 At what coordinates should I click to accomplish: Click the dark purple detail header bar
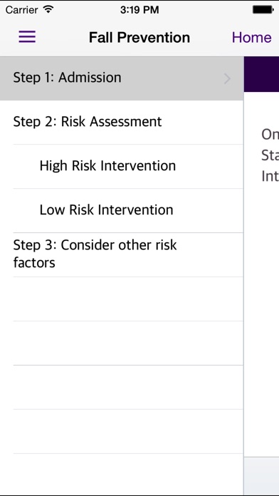click(262, 74)
